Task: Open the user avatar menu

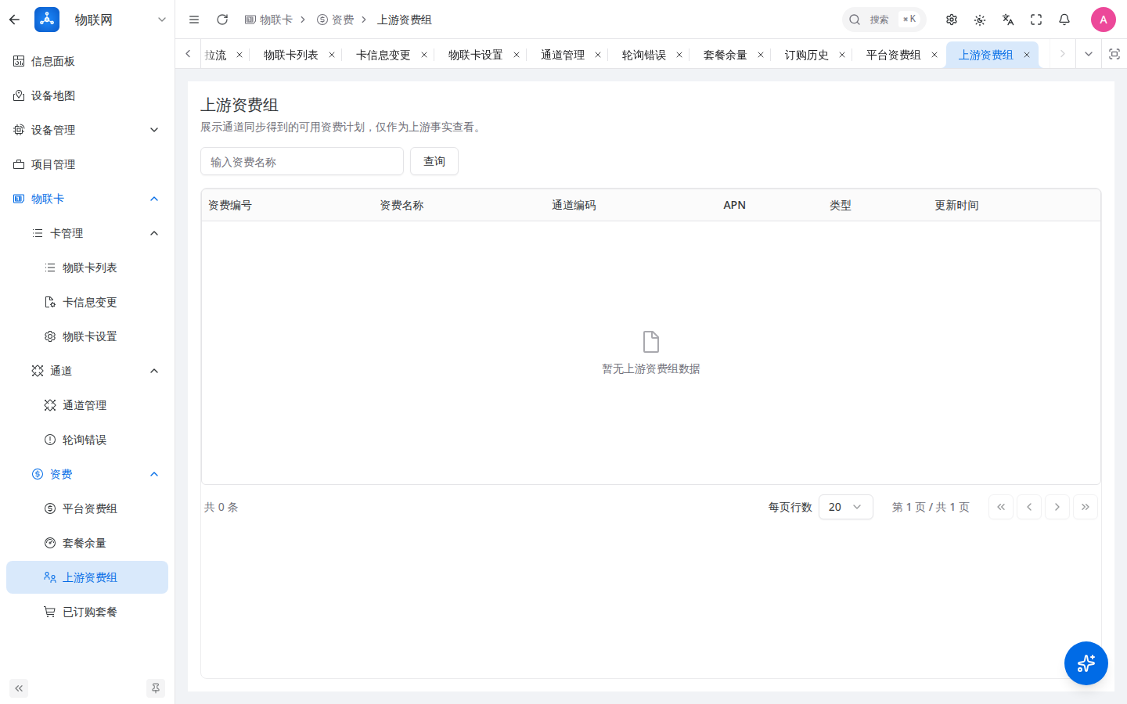Action: point(1104,20)
